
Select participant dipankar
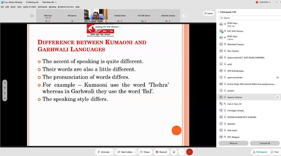click(x=249, y=124)
